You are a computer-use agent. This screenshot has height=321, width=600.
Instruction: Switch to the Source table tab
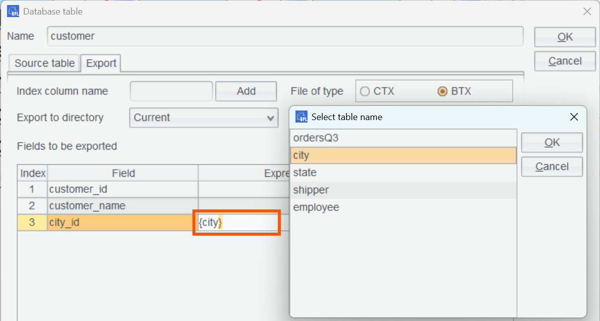coord(44,63)
